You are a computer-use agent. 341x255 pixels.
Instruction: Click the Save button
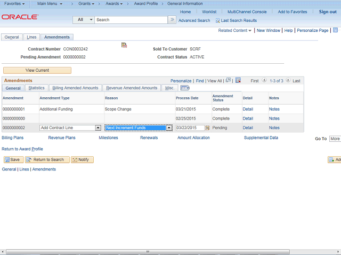pyautogui.click(x=13, y=159)
